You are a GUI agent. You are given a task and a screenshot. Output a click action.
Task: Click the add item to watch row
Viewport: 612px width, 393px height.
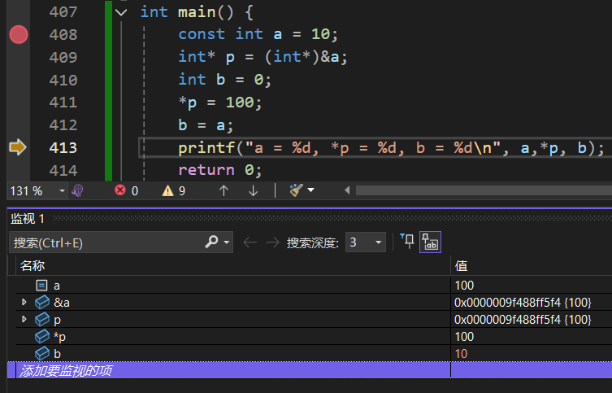click(228, 370)
